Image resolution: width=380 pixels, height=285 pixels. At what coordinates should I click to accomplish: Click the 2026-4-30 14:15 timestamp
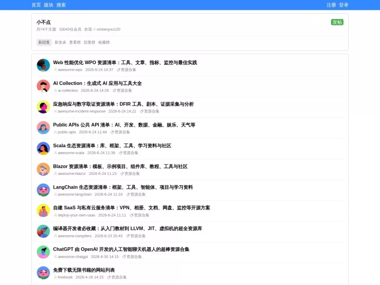(x=104, y=256)
